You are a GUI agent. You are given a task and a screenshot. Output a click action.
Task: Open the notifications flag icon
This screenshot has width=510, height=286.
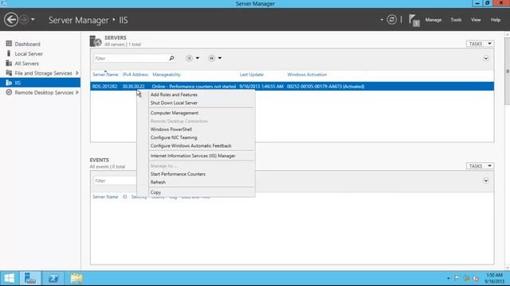point(414,20)
